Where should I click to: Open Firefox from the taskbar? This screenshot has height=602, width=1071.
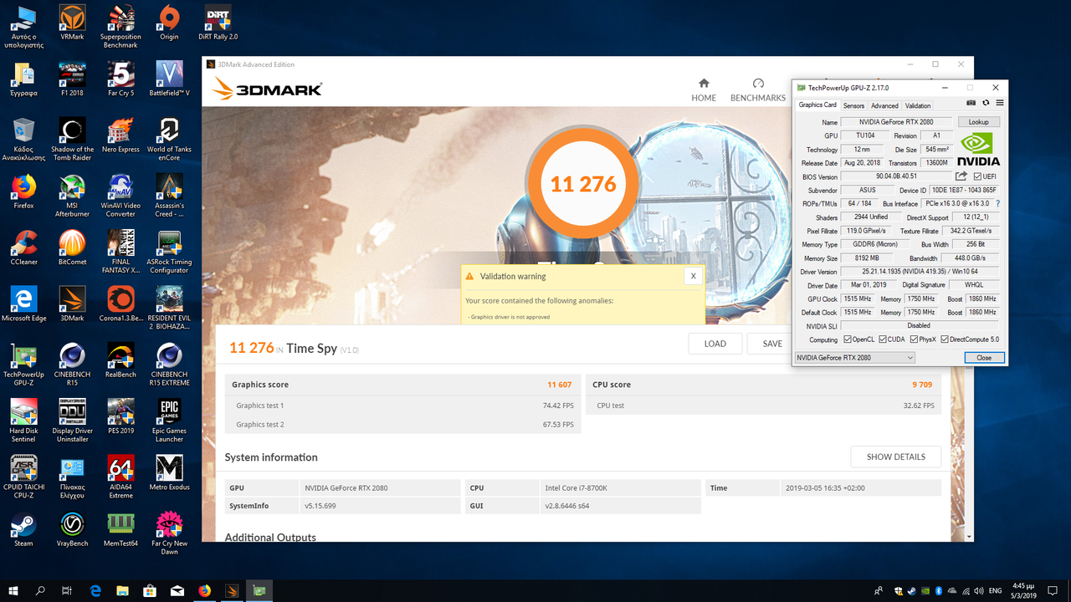[x=205, y=590]
